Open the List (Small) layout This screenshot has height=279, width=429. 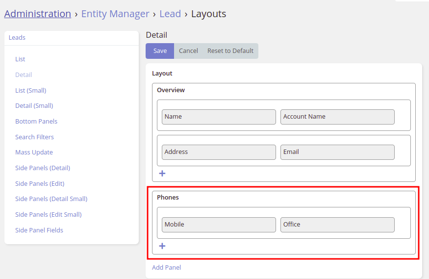[30, 91]
